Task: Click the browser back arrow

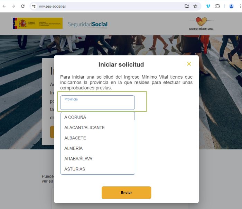Action: coord(4,6)
